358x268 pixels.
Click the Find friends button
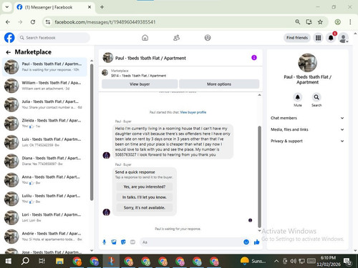click(297, 38)
